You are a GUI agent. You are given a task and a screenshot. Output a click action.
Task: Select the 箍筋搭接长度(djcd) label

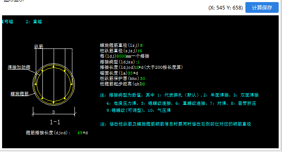coord(48,133)
